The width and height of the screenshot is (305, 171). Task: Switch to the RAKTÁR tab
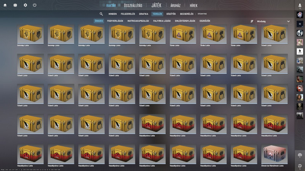(111, 5)
